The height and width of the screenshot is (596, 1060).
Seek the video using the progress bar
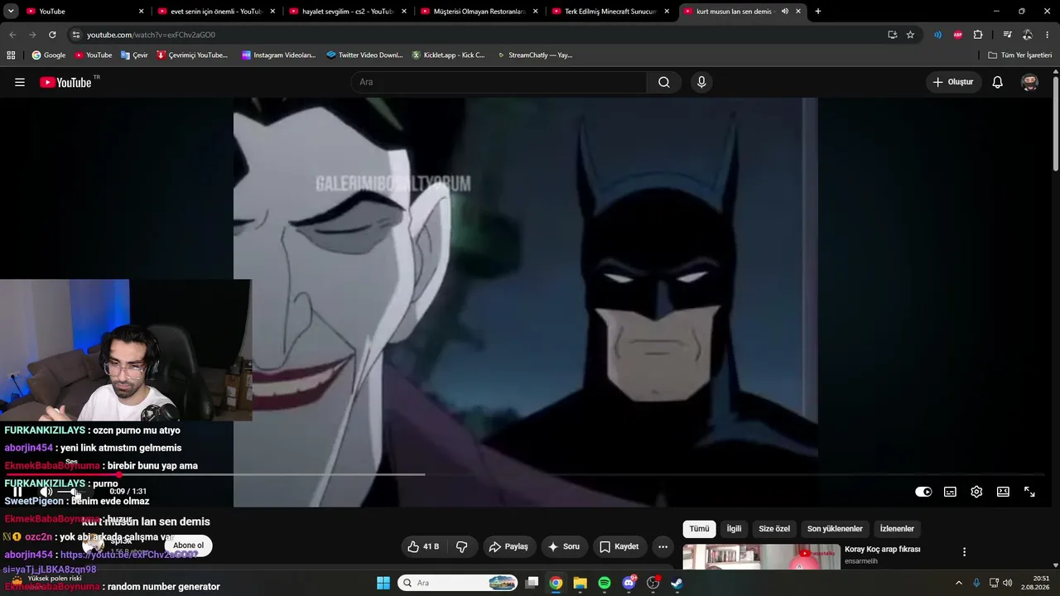(525, 474)
